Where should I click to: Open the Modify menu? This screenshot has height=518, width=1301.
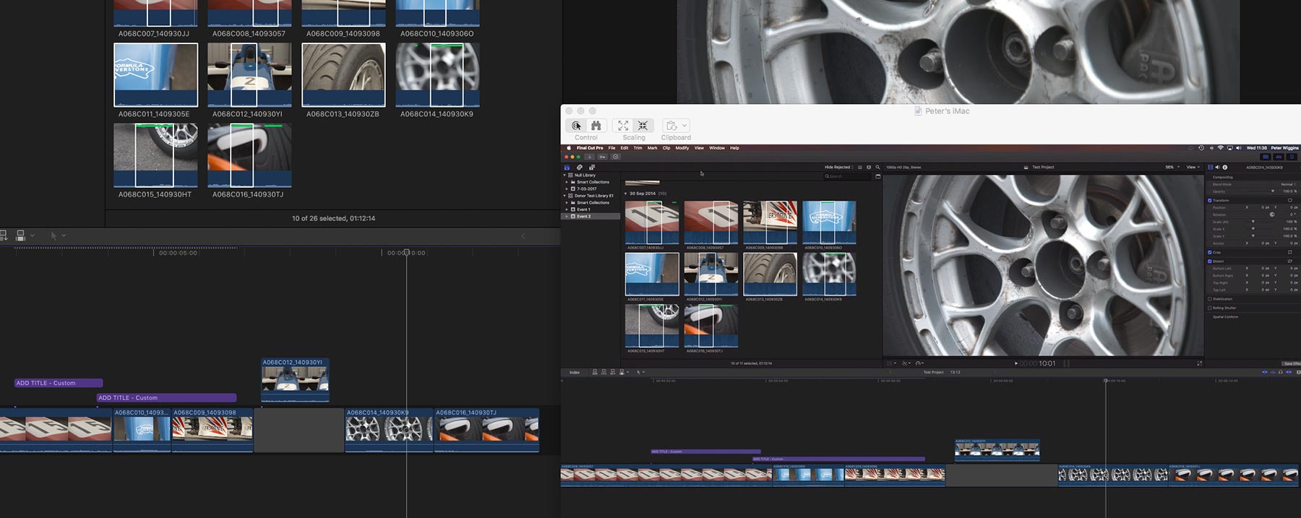[x=682, y=148]
